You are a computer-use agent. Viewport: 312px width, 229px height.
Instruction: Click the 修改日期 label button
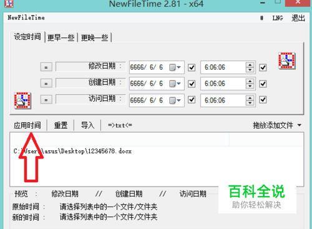(90, 67)
